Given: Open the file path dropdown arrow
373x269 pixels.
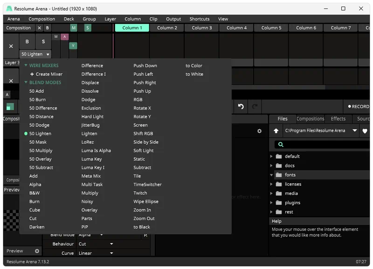Looking at the screenshot, I should pos(354,131).
